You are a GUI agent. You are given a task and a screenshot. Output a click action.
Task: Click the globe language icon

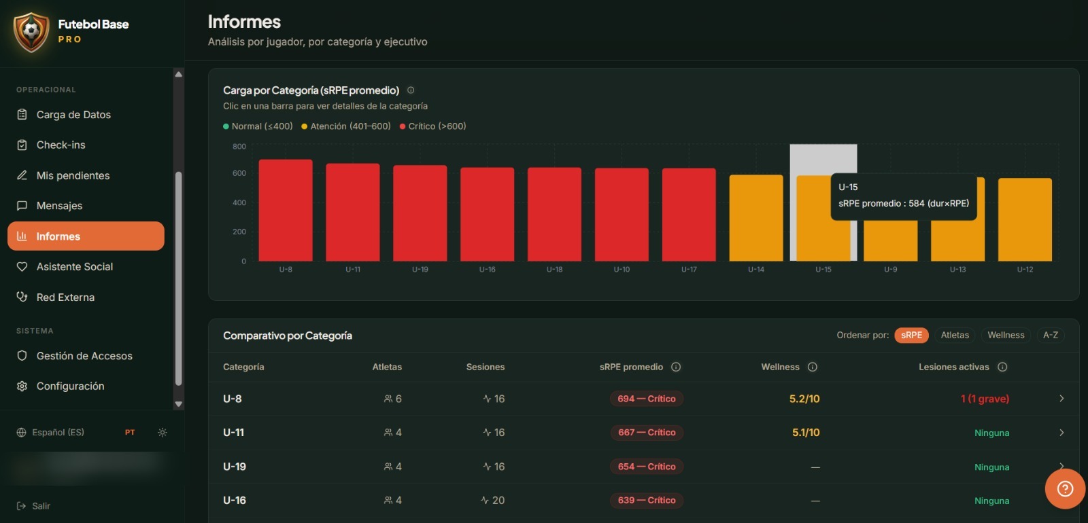21,433
